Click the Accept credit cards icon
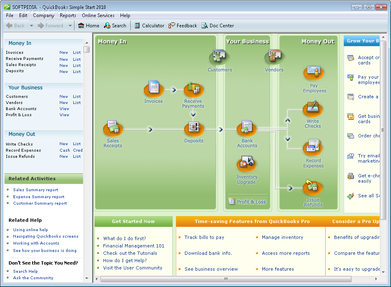This screenshot has height=287, width=391. 351,58
